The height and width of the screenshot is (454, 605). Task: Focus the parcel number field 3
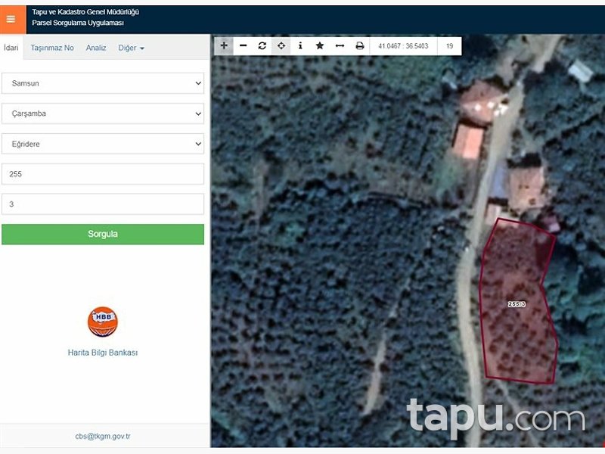click(x=103, y=204)
